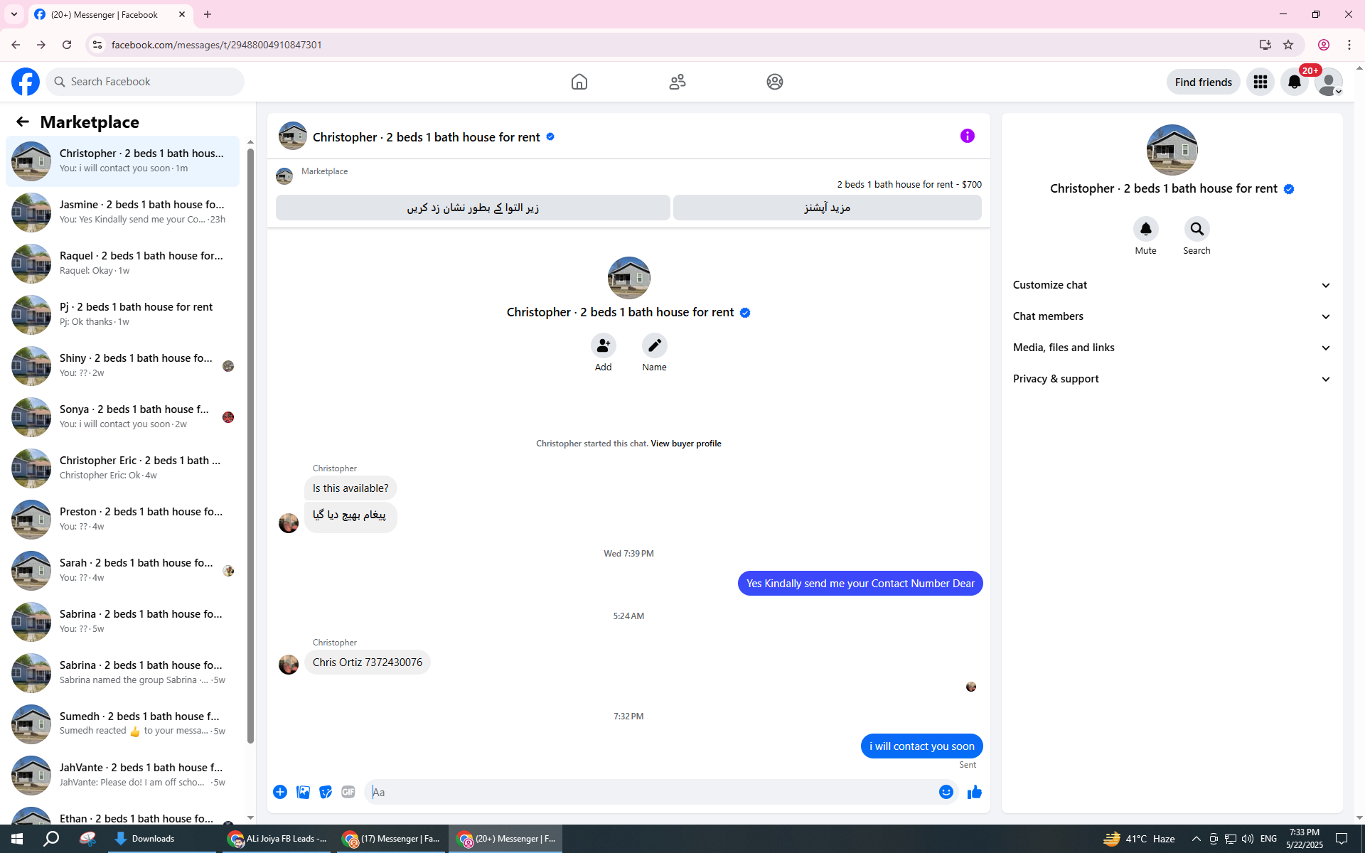Viewport: 1365px width, 853px height.
Task: Open the Christopher Eric conversation
Action: click(x=122, y=468)
